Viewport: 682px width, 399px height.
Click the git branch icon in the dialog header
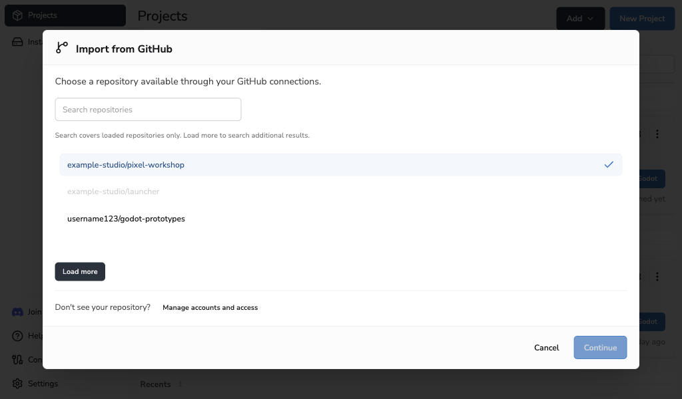[62, 48]
